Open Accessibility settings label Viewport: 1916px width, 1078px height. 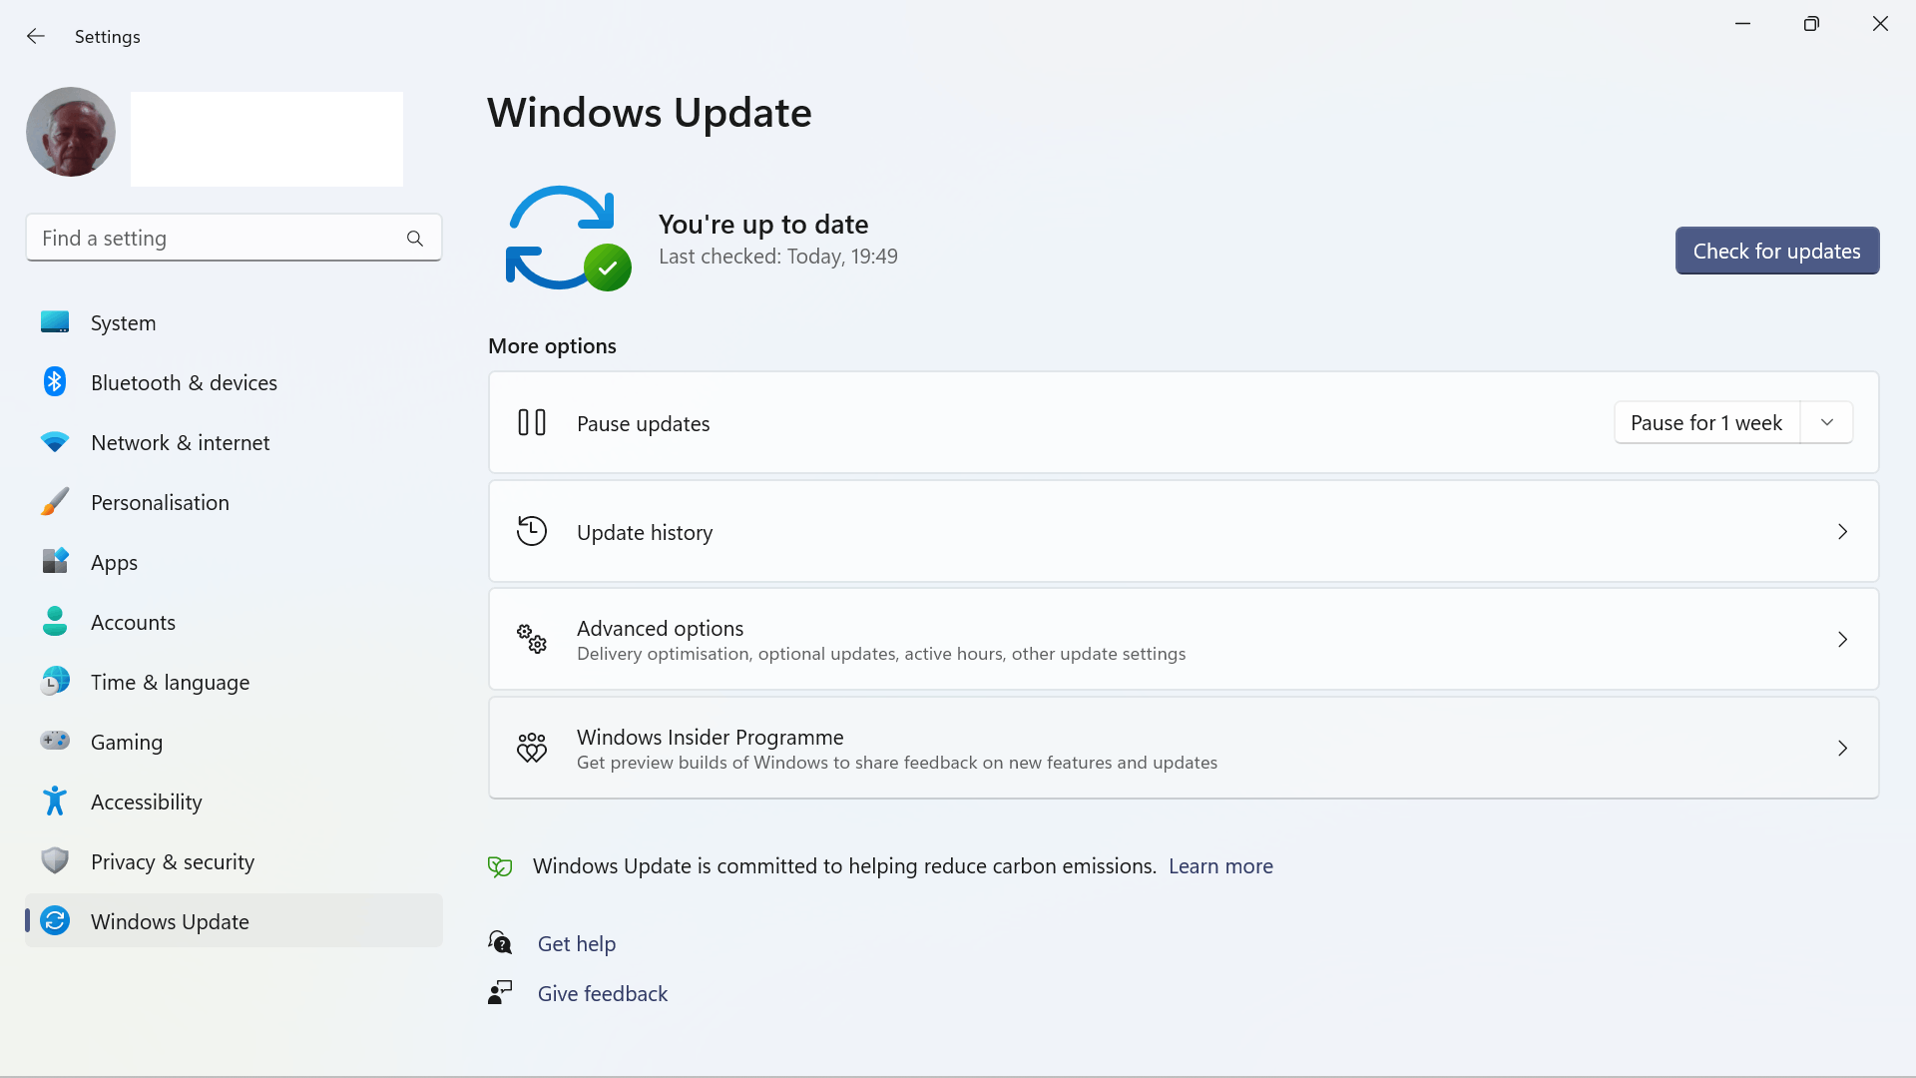coord(146,803)
